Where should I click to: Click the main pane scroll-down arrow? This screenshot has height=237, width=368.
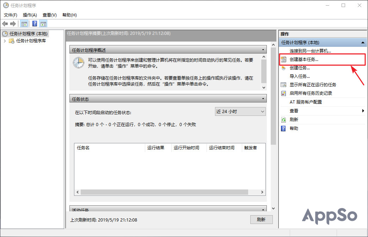[x=273, y=208]
